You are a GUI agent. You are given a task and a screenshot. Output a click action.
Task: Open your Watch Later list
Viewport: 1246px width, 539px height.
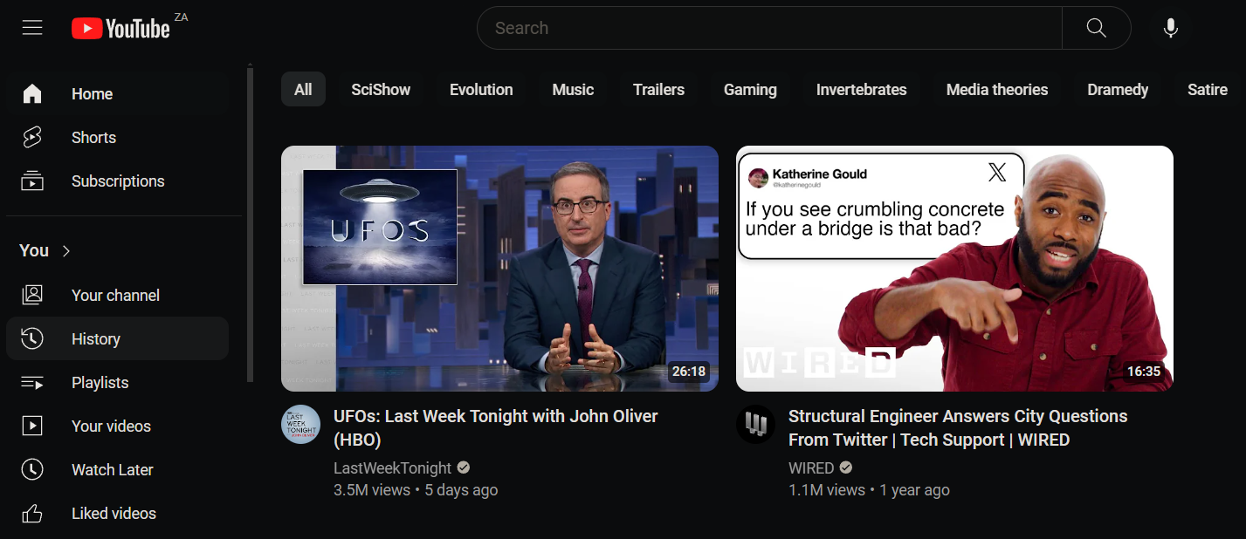pyautogui.click(x=112, y=469)
